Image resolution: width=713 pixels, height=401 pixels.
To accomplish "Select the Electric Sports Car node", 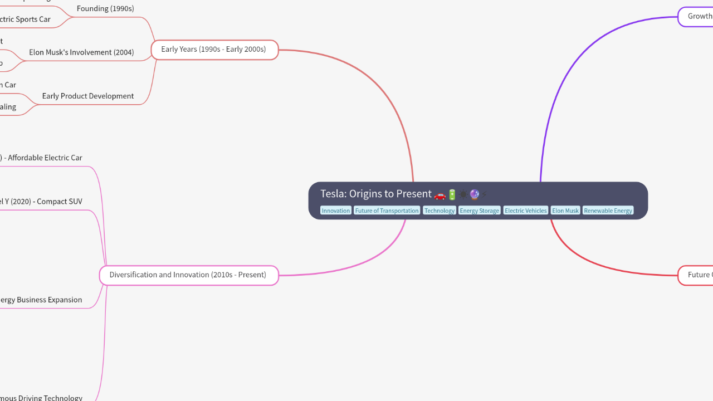I will (25, 19).
